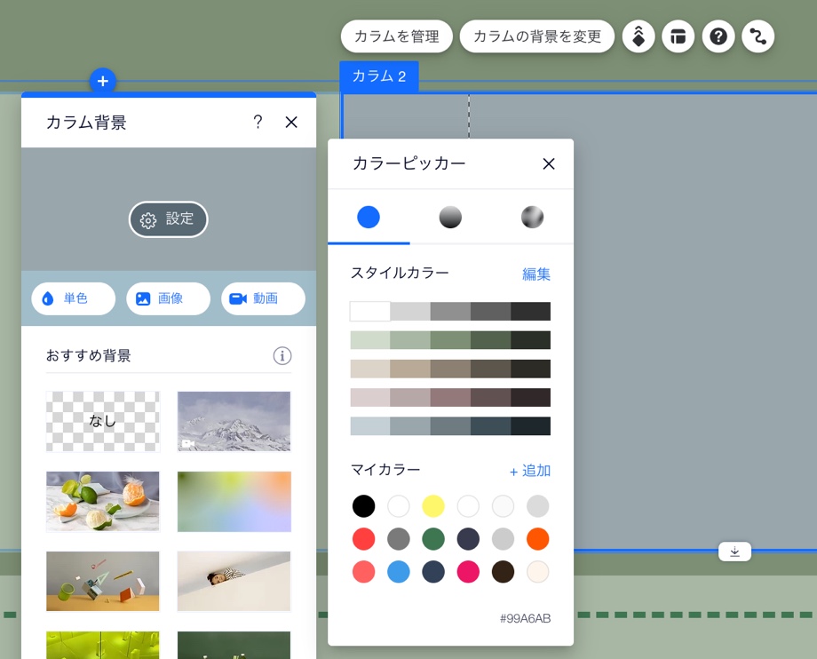The height and width of the screenshot is (659, 817).
Task: Click the download arrow handle below column
Action: (x=734, y=552)
